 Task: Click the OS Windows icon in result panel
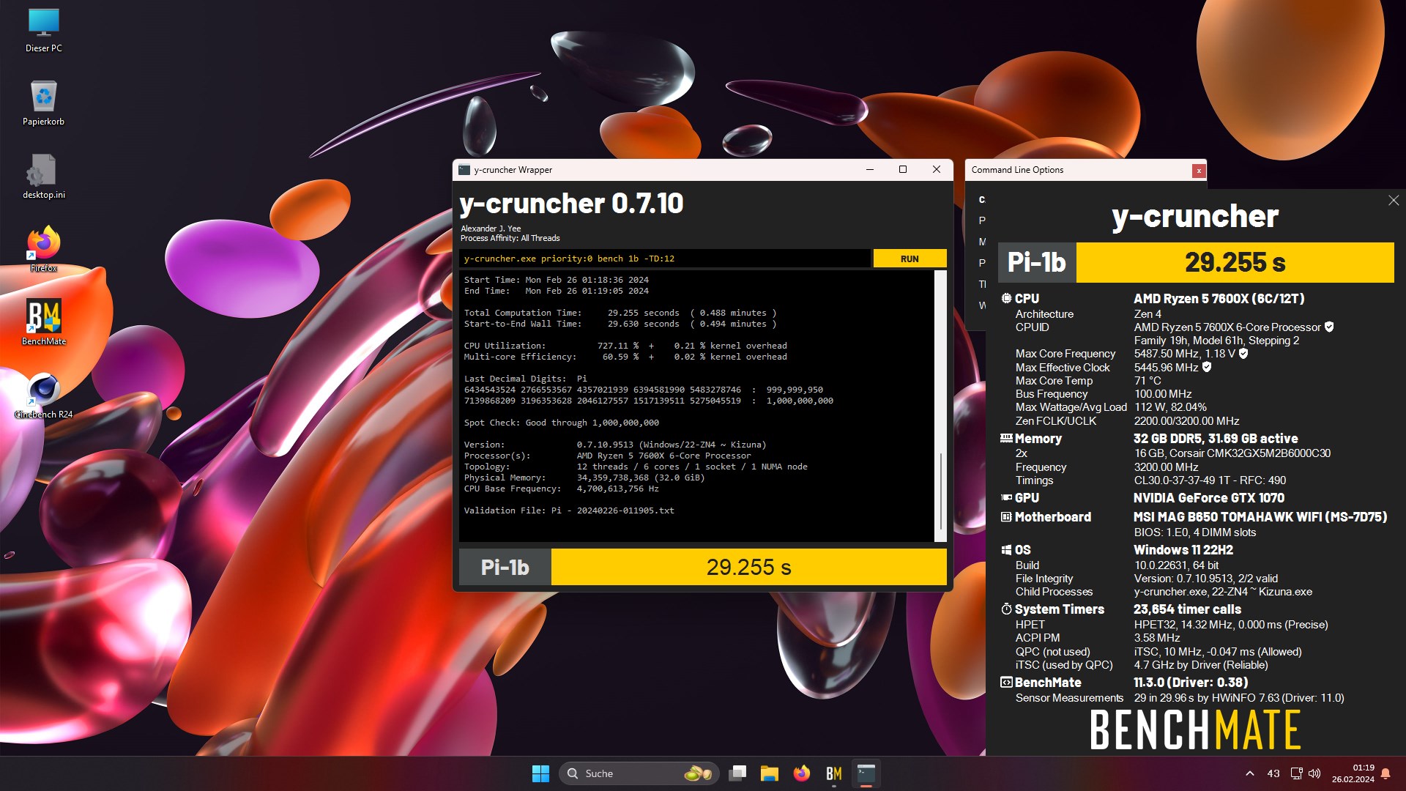pos(1006,550)
